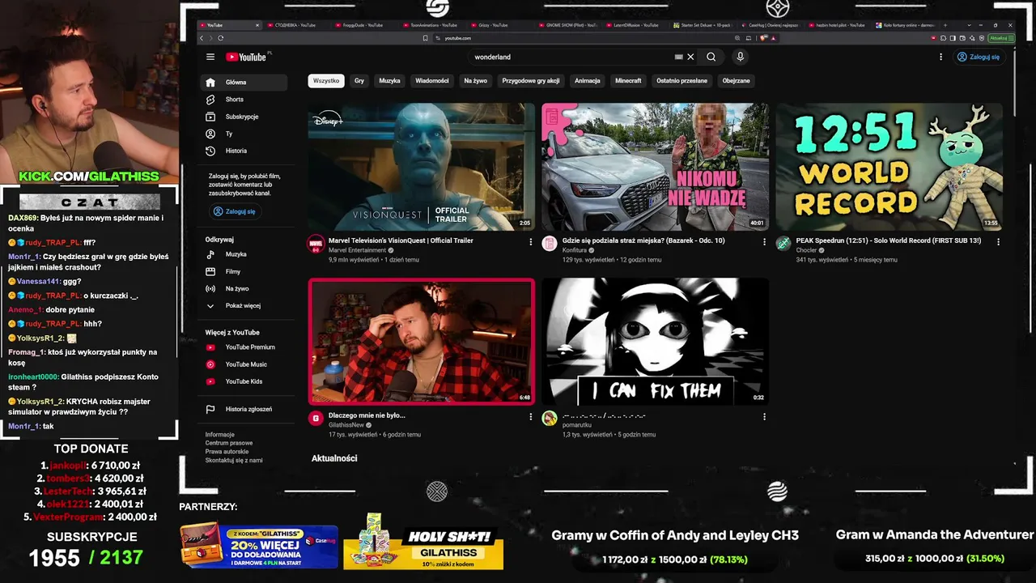The width and height of the screenshot is (1036, 583).
Task: Play the VisionQuest Official Trailer thumbnail
Action: pyautogui.click(x=421, y=167)
